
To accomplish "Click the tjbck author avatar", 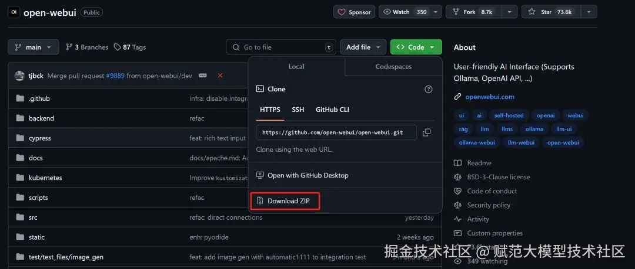I will [19, 76].
